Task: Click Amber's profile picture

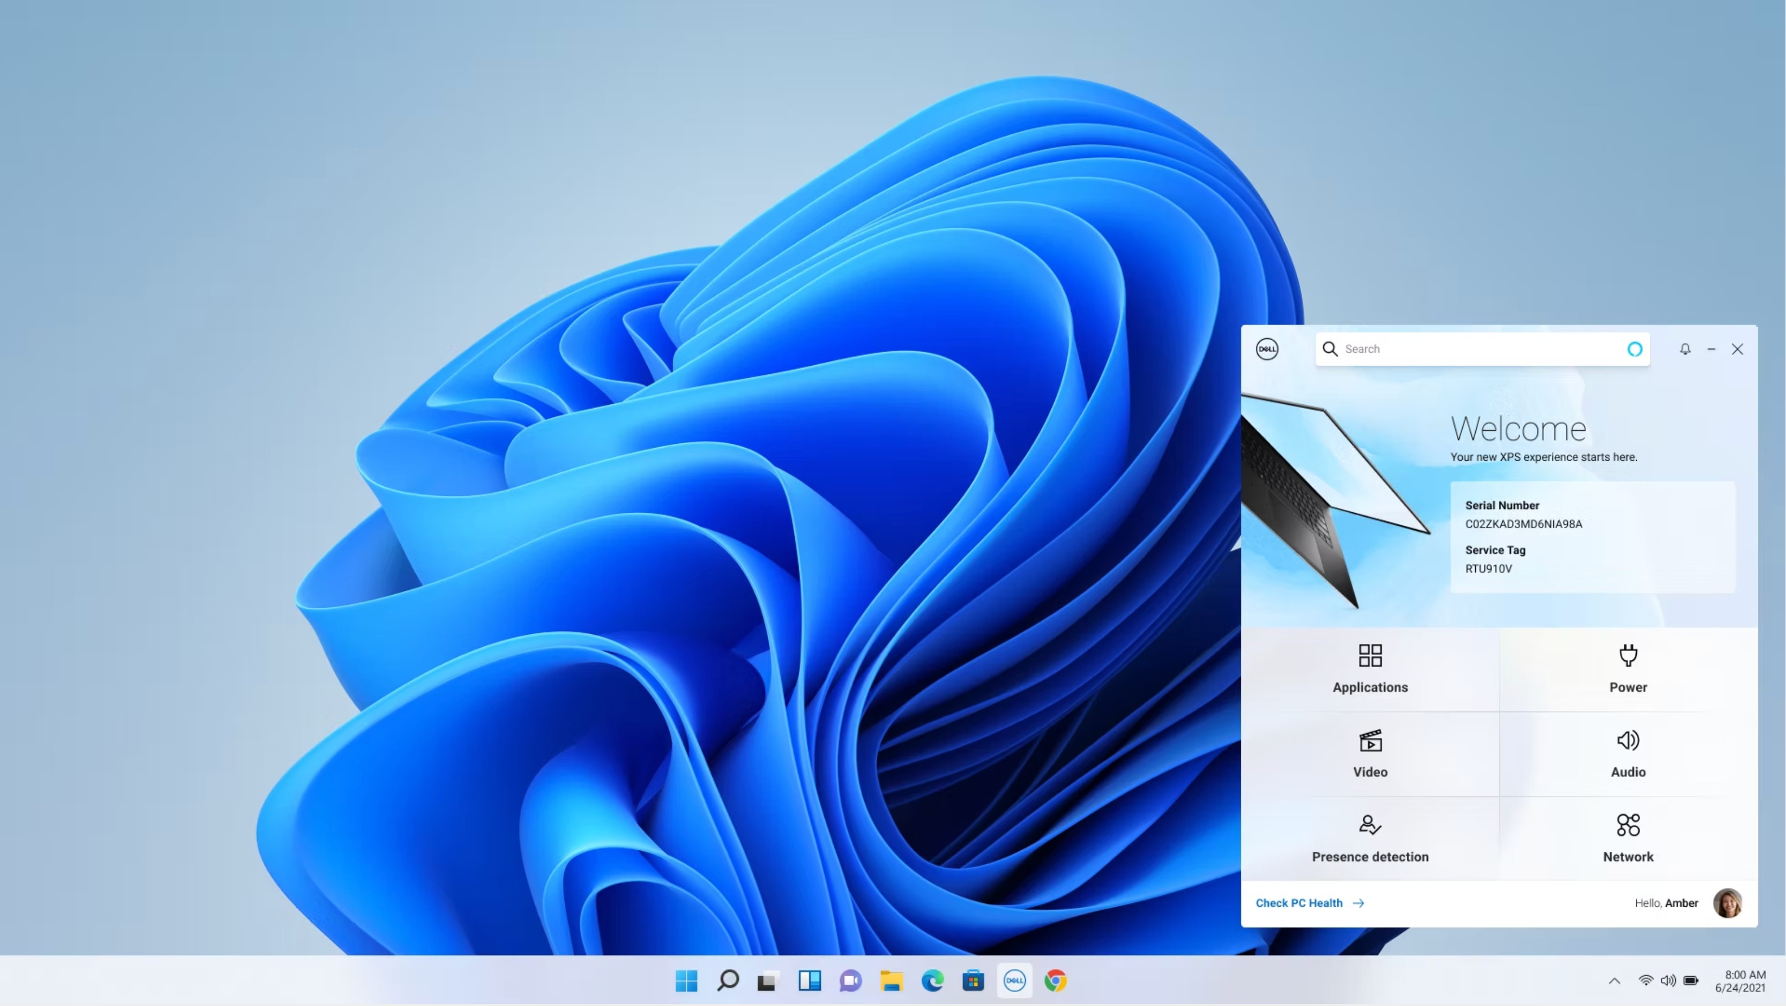Action: pos(1727,903)
